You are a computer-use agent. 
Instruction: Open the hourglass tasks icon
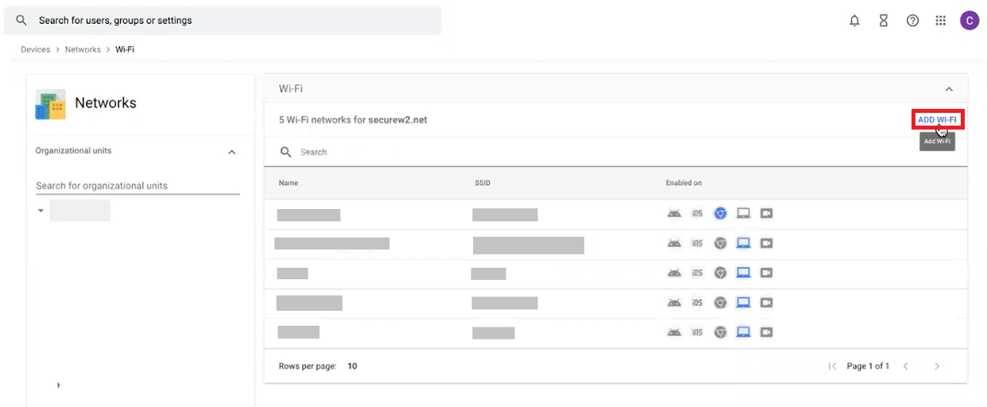(x=883, y=21)
